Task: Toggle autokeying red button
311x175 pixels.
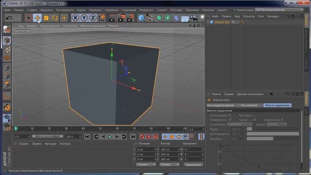Action: [x=149, y=137]
